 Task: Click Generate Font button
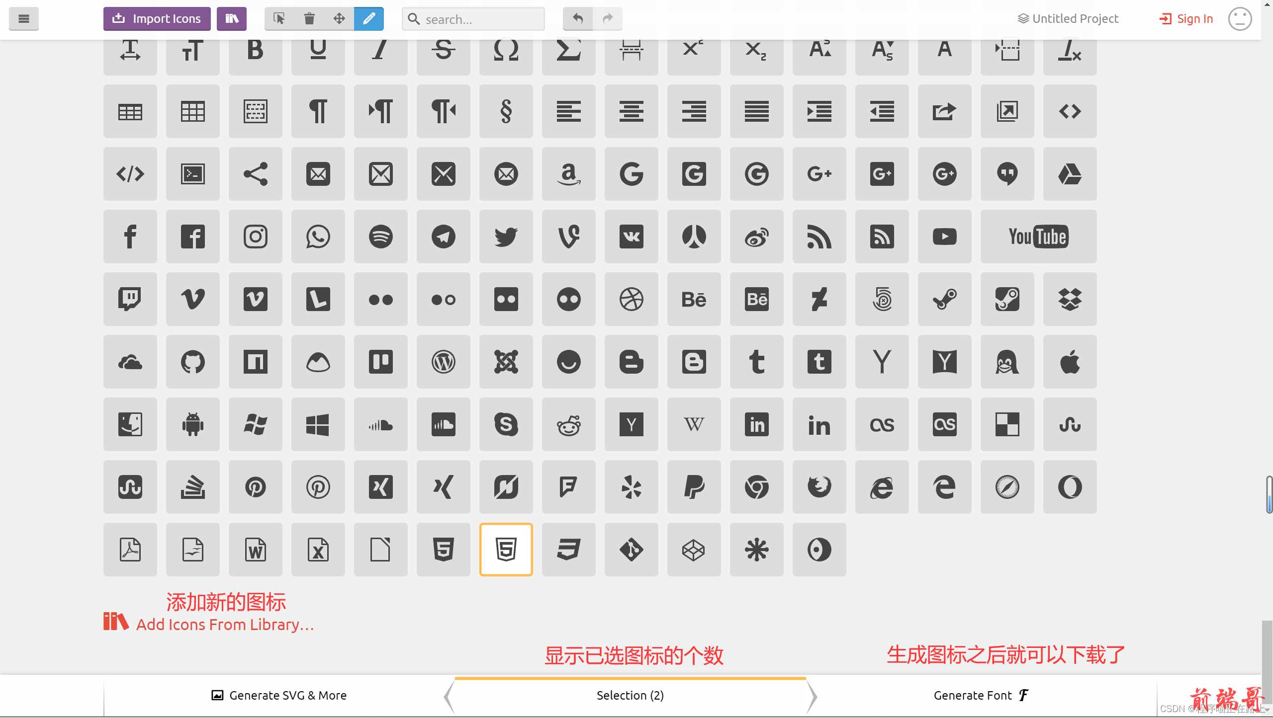(x=980, y=695)
